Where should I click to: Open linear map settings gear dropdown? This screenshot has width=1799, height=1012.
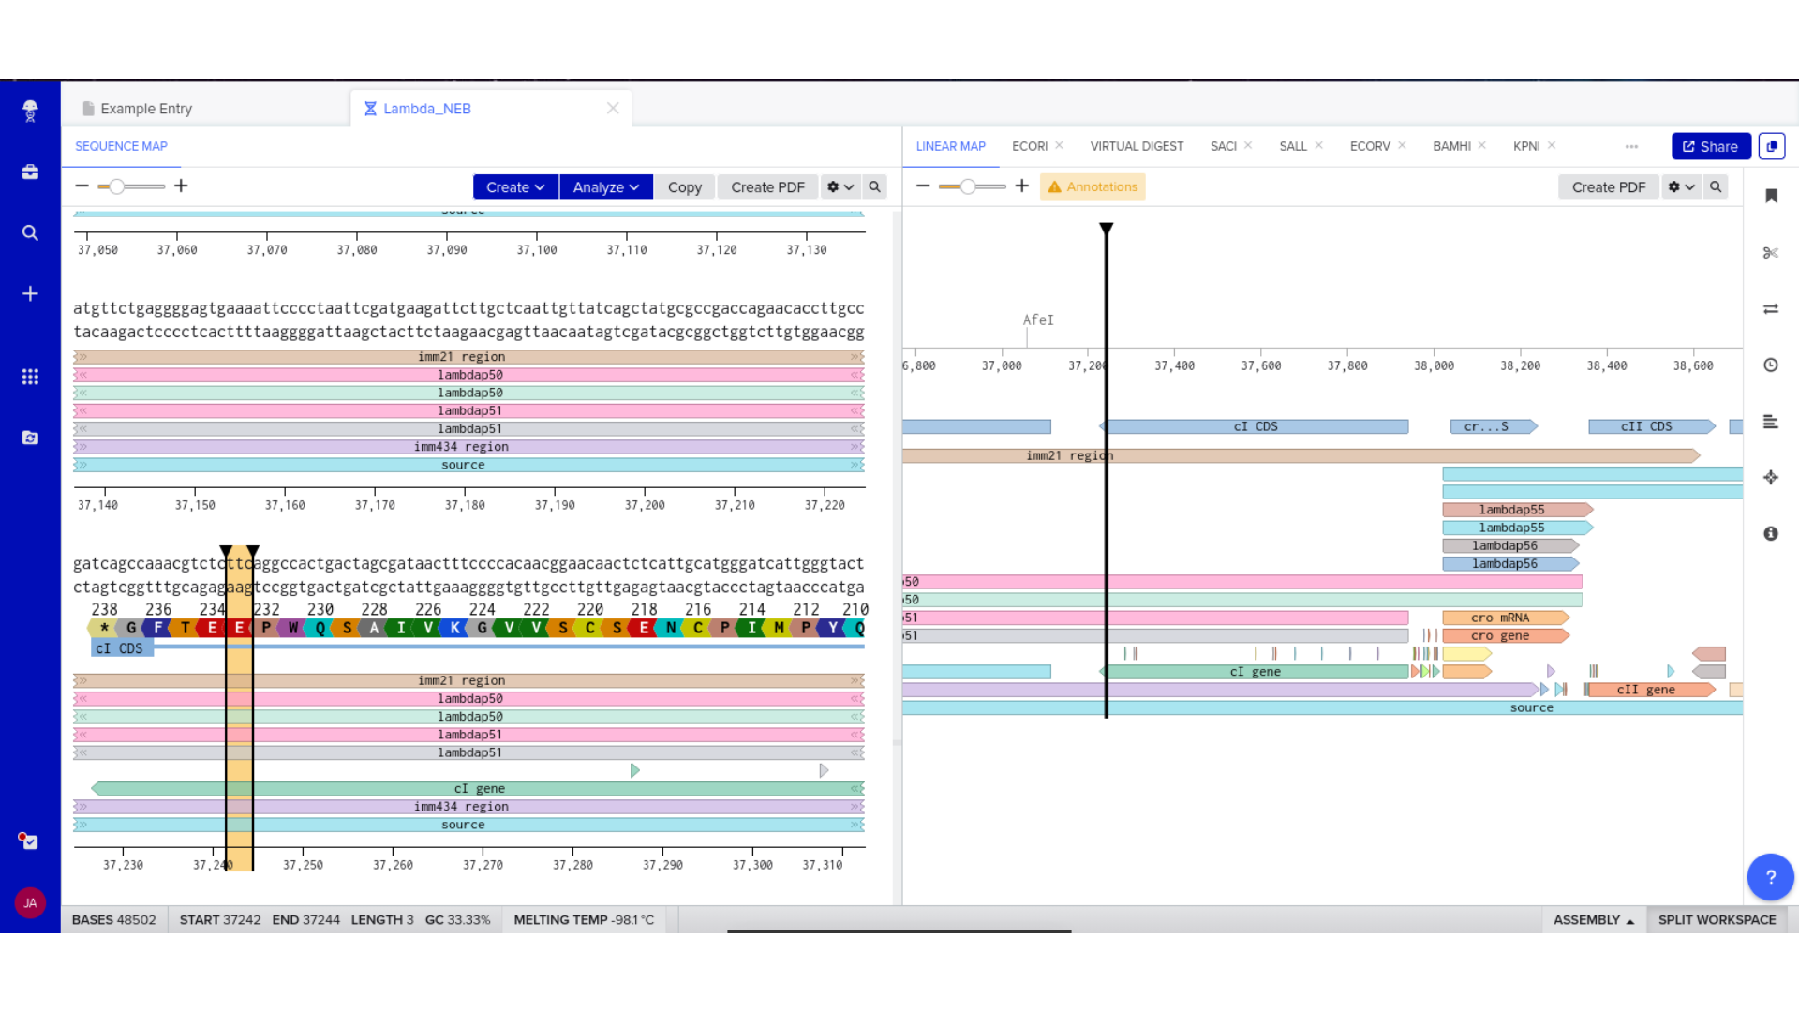click(x=1681, y=186)
